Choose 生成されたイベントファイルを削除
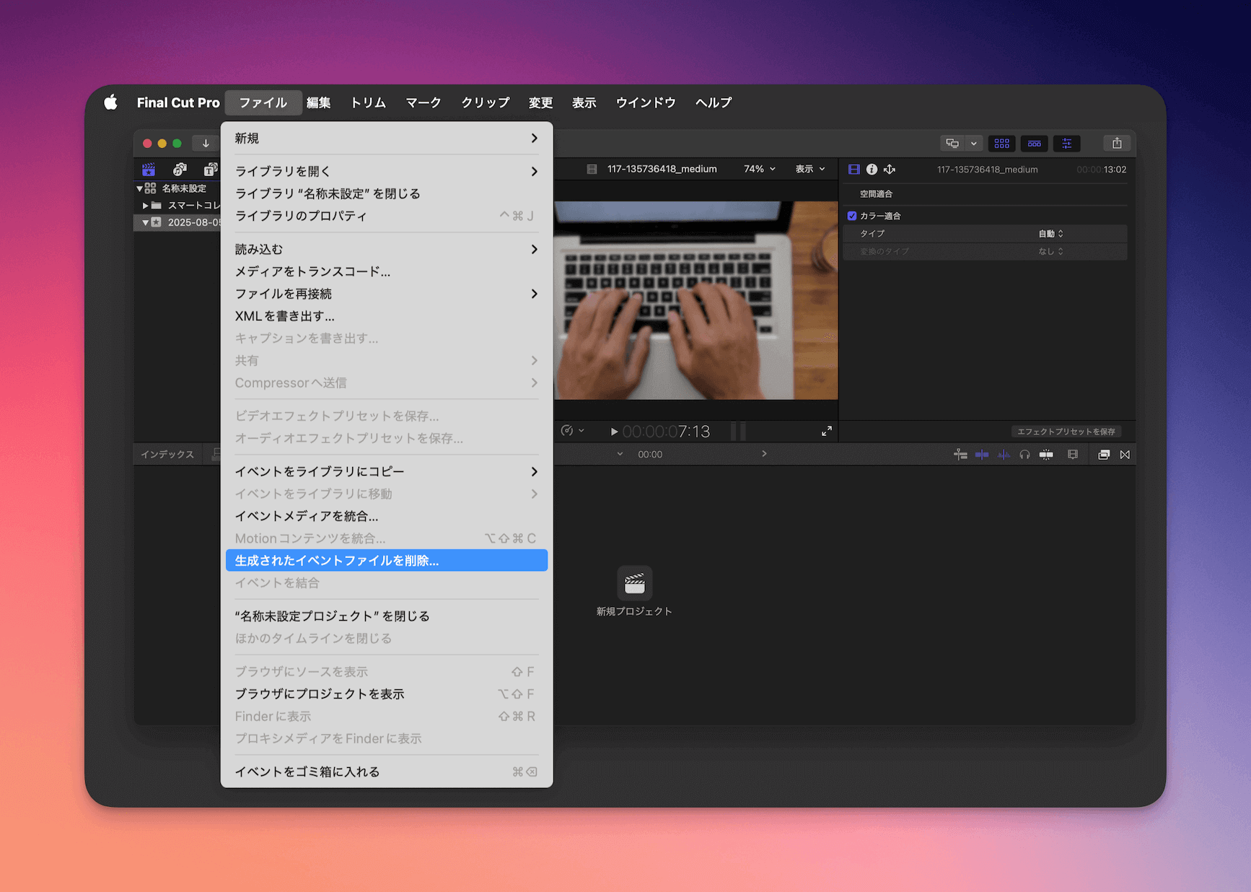Viewport: 1251px width, 892px height. tap(387, 561)
